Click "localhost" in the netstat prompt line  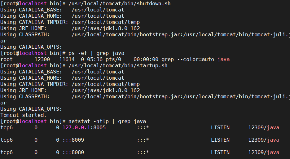pos(33,121)
